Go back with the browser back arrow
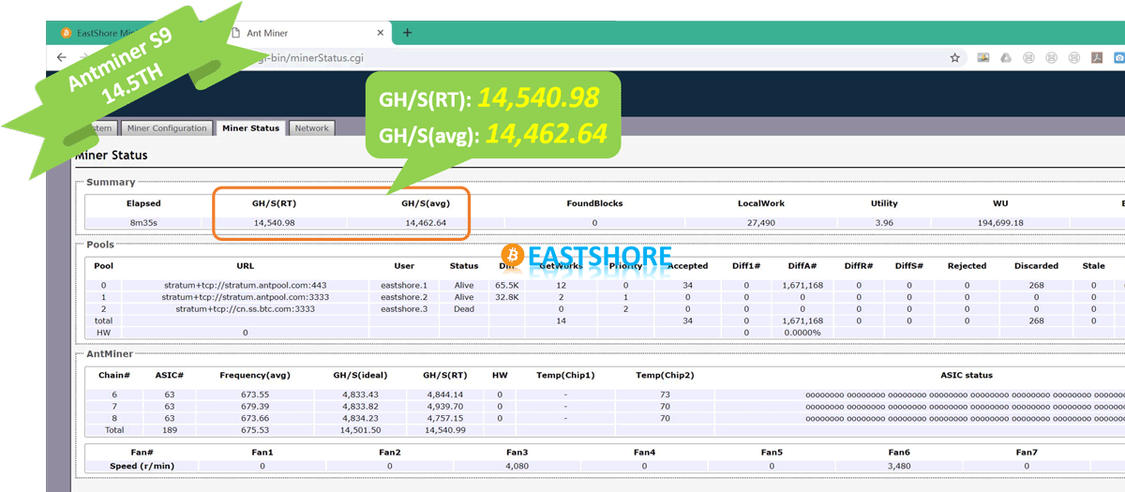This screenshot has width=1125, height=492. tap(62, 57)
